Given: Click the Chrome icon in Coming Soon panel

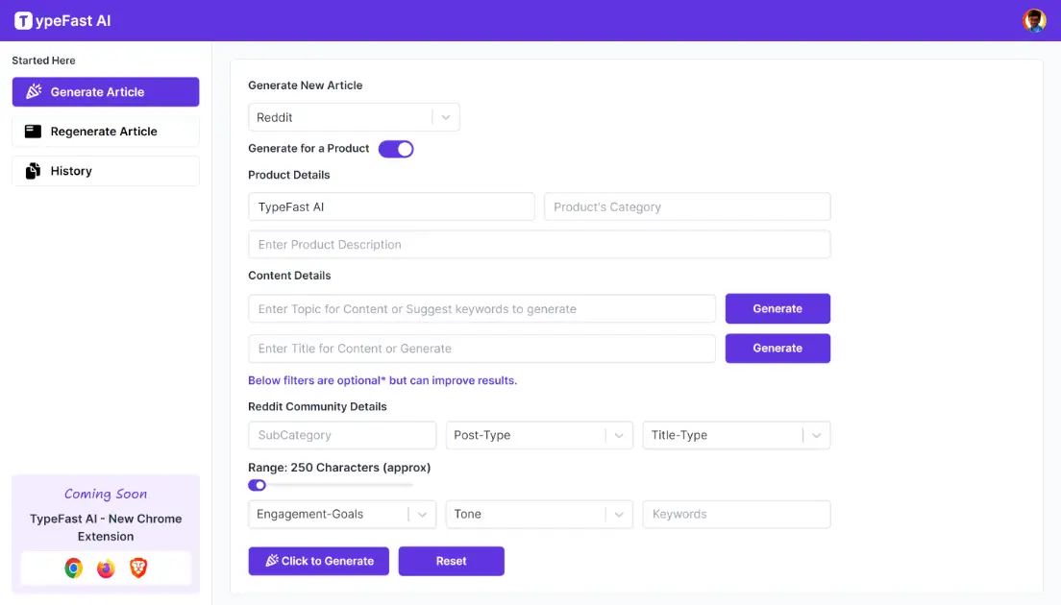Looking at the screenshot, I should click(x=74, y=568).
